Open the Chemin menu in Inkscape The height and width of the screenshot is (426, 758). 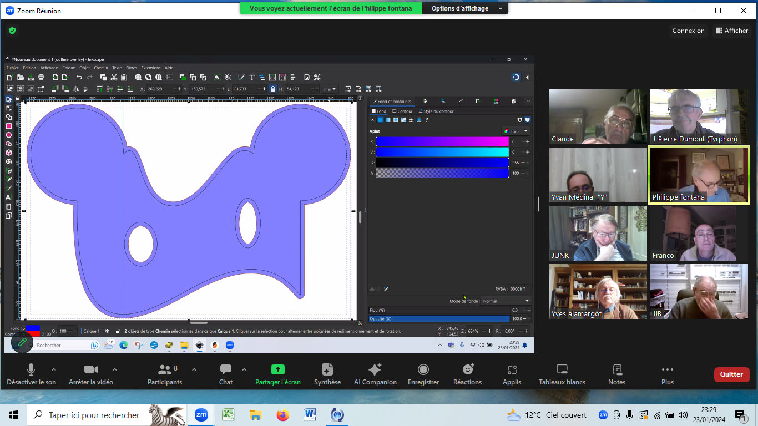[x=101, y=68]
